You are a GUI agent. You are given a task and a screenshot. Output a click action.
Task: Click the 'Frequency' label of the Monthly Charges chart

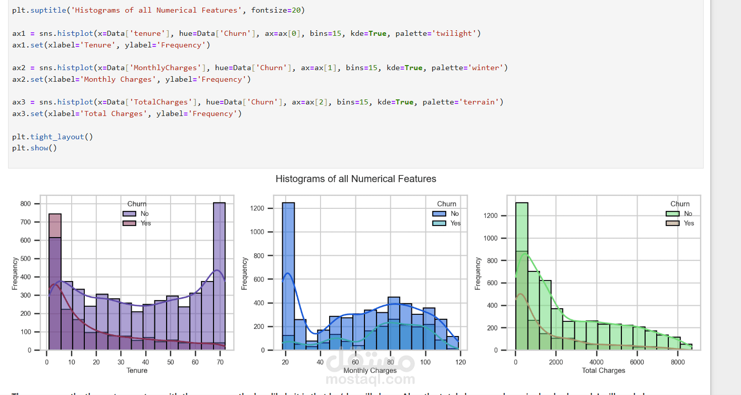tap(245, 273)
